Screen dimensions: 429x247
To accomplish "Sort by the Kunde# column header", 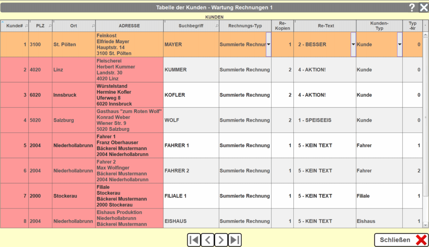I will tap(15, 26).
